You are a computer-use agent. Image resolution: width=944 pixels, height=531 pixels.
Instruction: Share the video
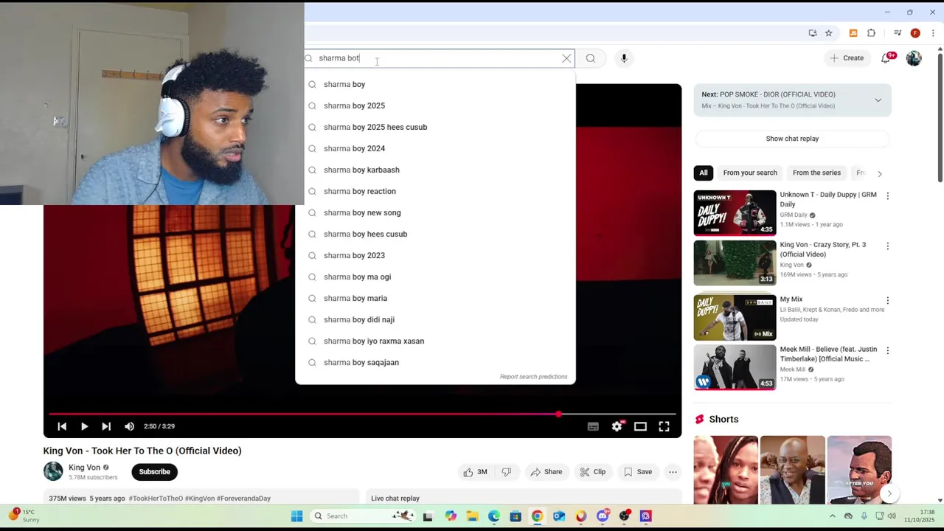coord(546,472)
